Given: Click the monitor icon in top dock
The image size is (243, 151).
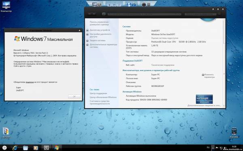Looking at the screenshot, I should click(94, 4).
